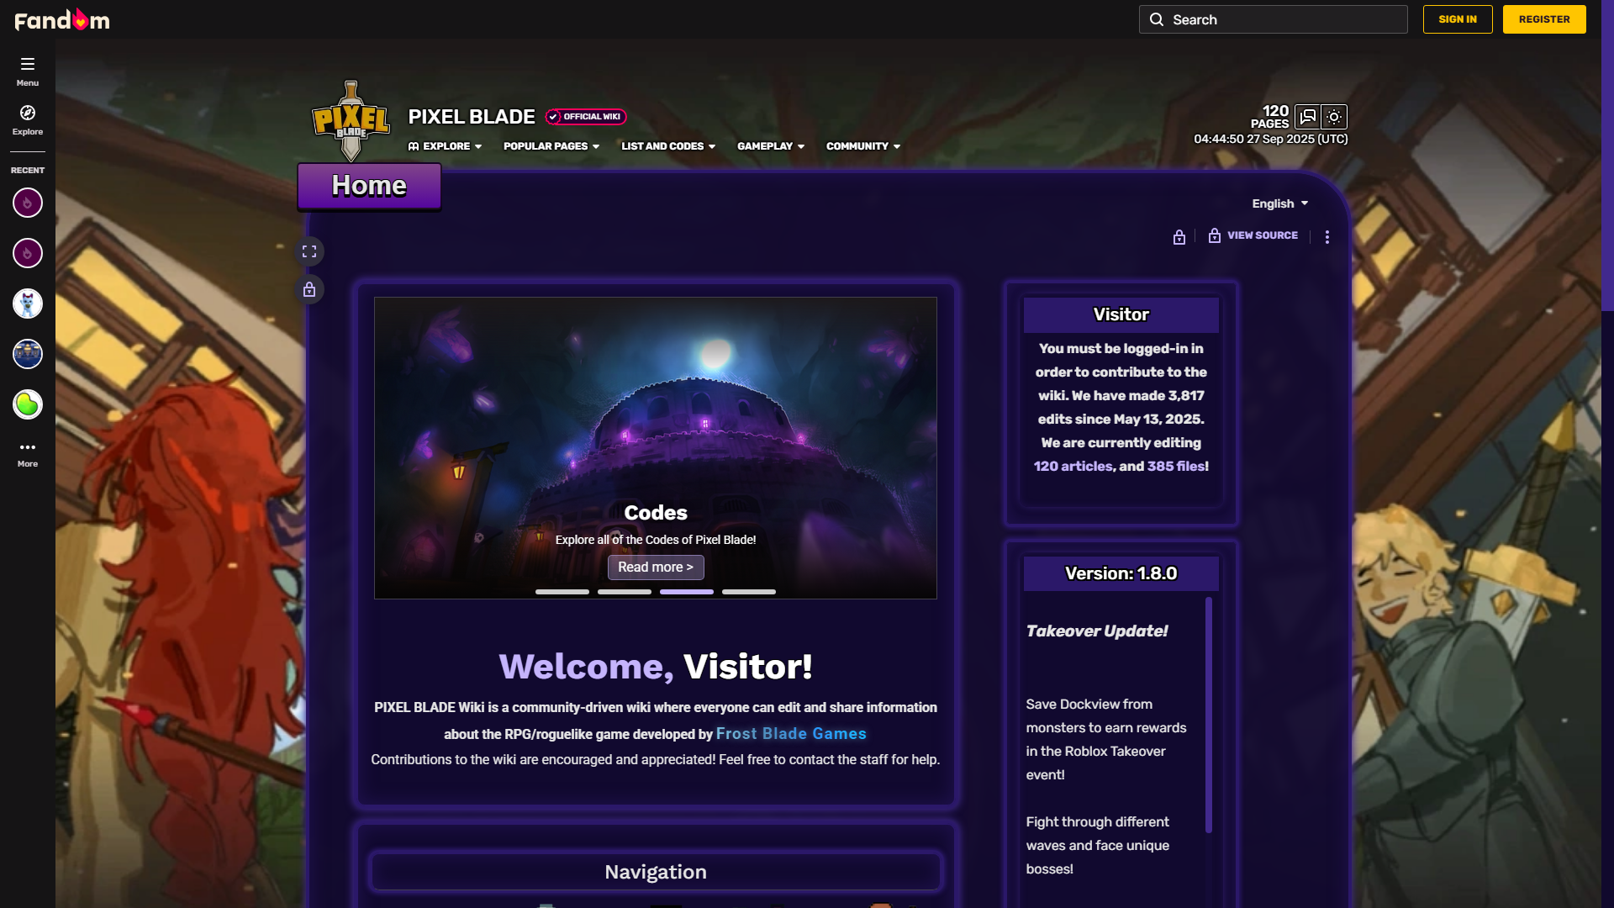
Task: Switch to the first carousel slide indicator
Action: (x=562, y=592)
